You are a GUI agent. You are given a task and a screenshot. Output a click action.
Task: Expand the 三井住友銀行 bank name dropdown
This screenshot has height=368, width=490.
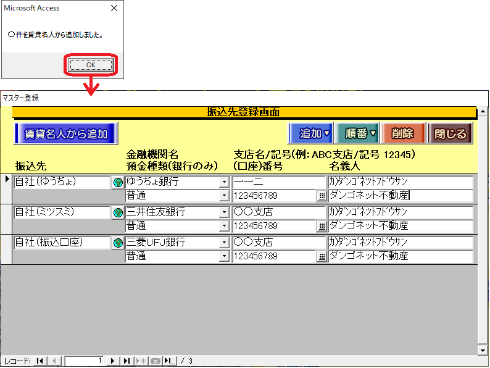coord(224,212)
